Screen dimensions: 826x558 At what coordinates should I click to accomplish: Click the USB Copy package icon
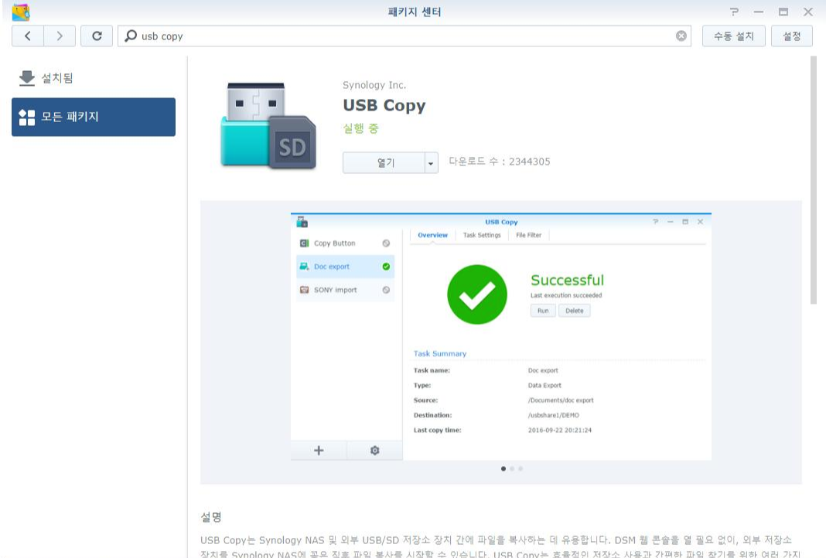pos(268,125)
